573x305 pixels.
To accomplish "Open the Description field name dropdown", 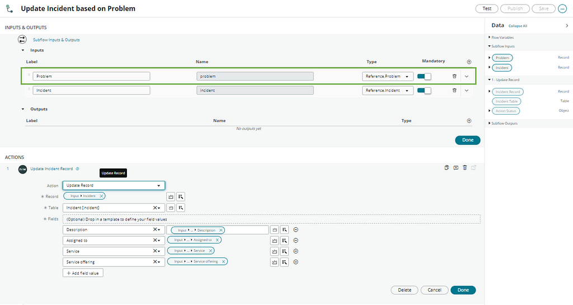I will pos(114,230).
